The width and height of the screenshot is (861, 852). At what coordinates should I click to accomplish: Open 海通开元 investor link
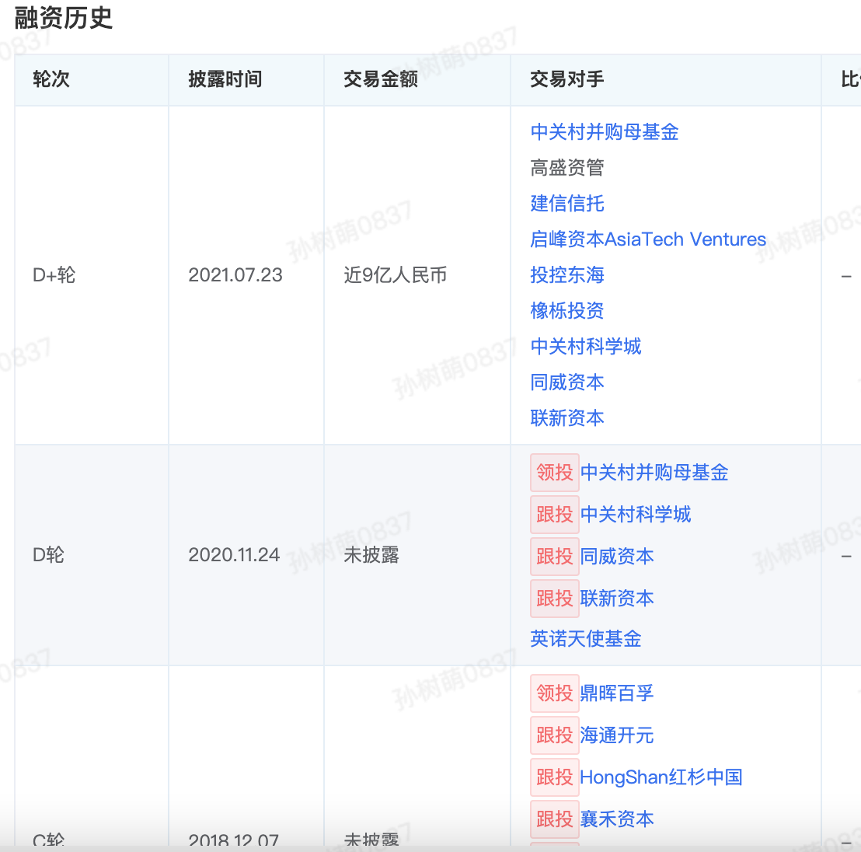pyautogui.click(x=617, y=735)
